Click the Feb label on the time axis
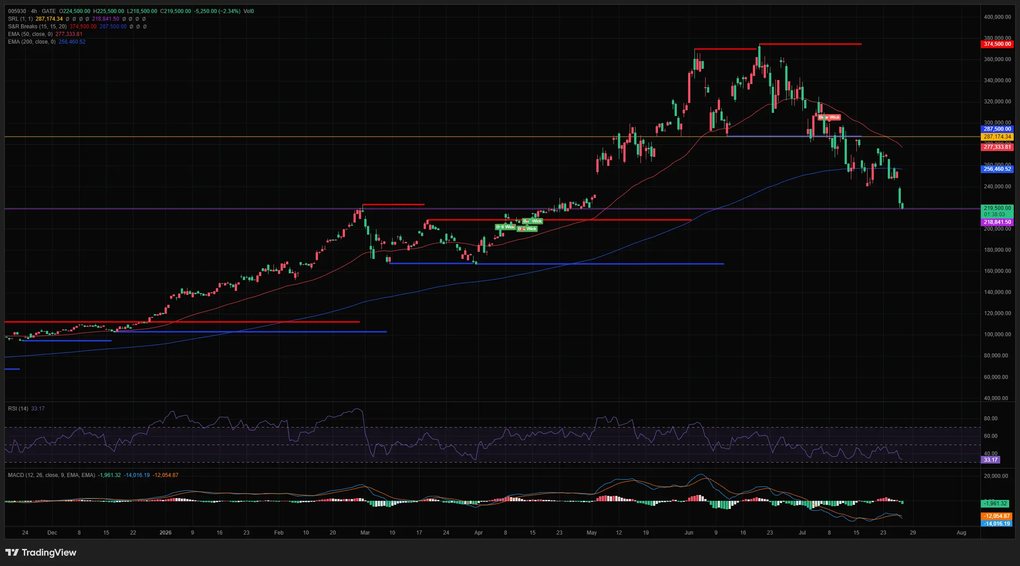 [279, 533]
